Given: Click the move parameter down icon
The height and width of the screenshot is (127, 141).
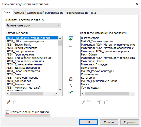Looking at the screenshot, I should click(106, 102).
